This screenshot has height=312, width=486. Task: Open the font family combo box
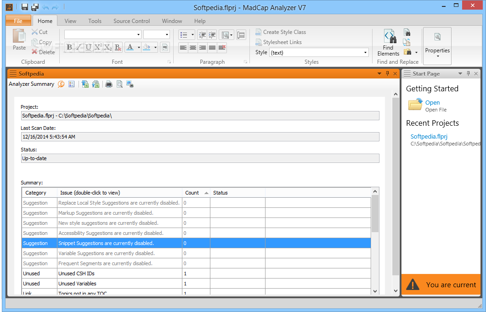tap(103, 34)
